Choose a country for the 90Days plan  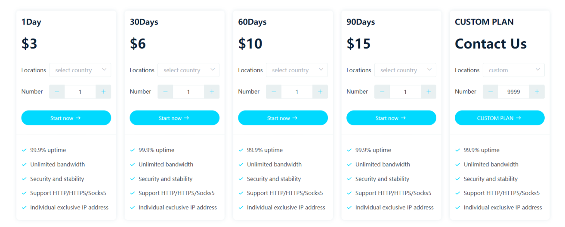point(405,70)
